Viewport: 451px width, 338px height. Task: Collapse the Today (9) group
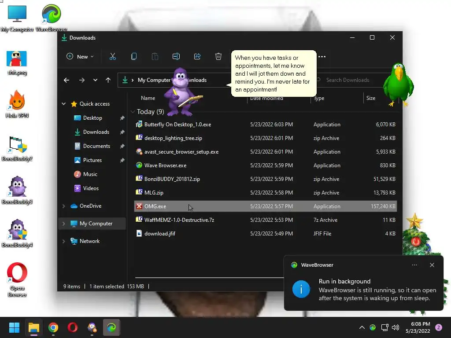133,111
